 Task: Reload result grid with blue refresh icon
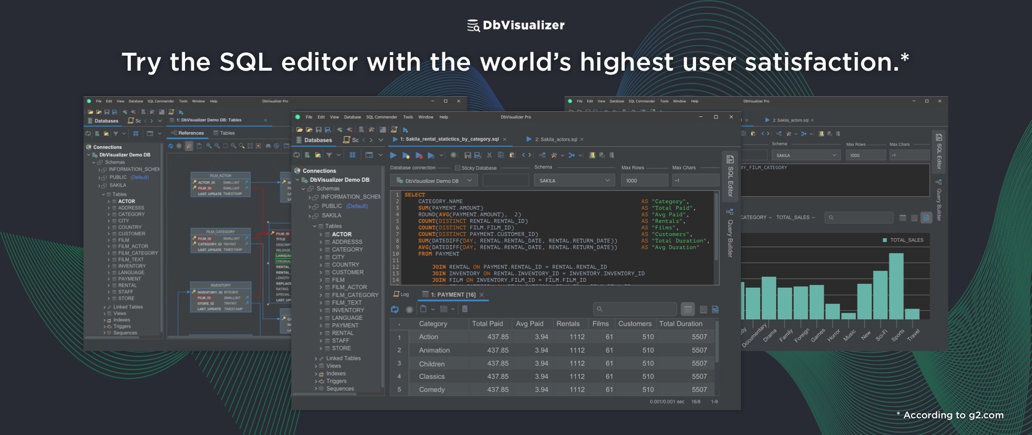[x=395, y=309]
